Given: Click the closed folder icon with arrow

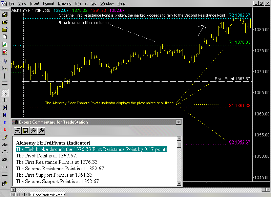Looking at the screenshot, I should tap(5, 29).
